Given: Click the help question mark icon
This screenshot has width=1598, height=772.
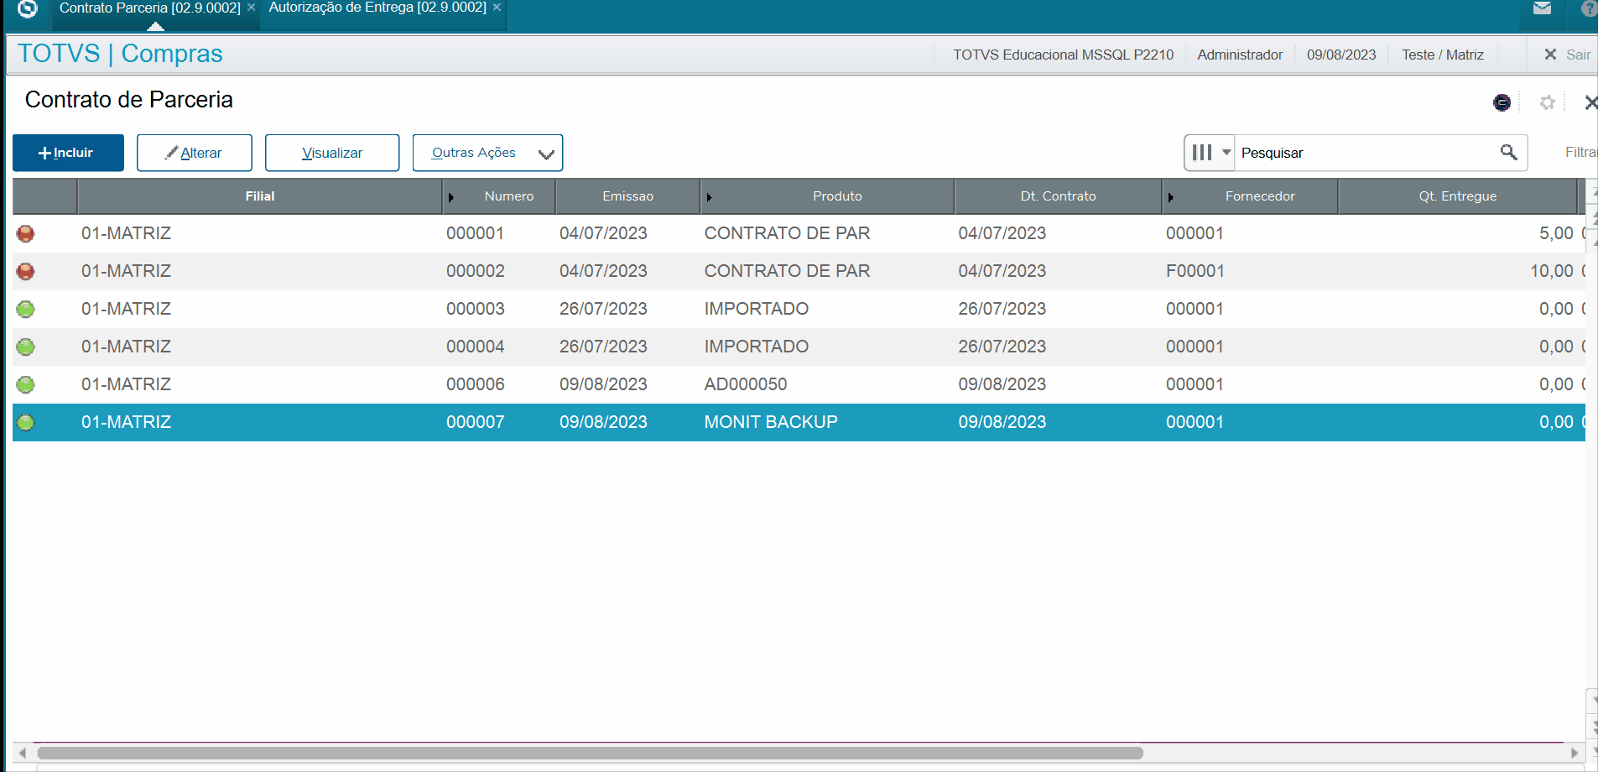Looking at the screenshot, I should click(x=1588, y=8).
